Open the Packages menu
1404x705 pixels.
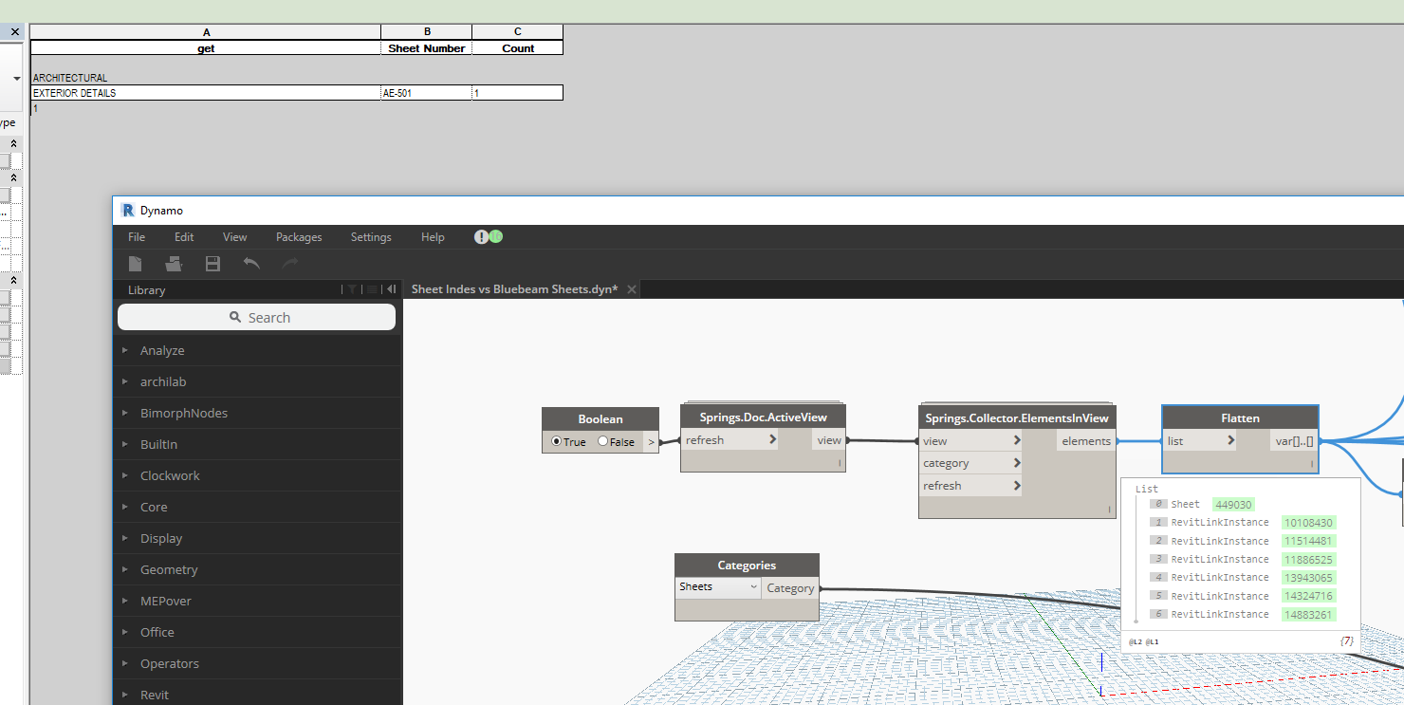point(299,237)
